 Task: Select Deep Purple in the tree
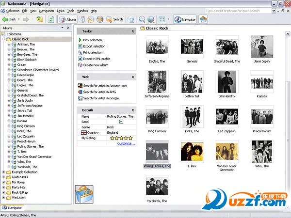[25, 75]
